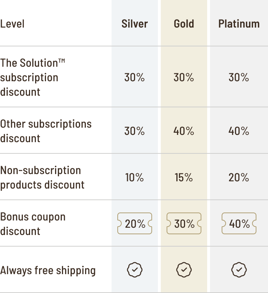The image size is (268, 293).
Task: Click the Bonus coupon discount row label
Action: point(33,224)
